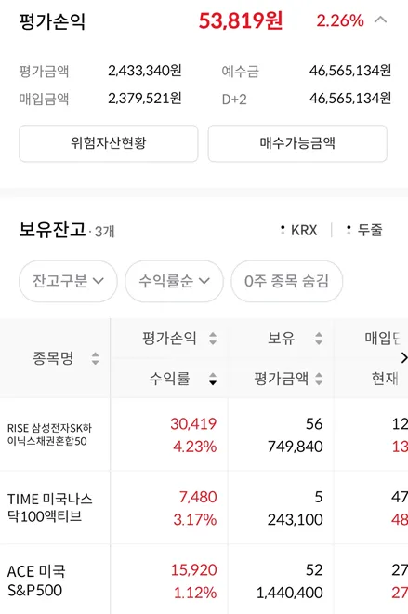The image size is (408, 614).
Task: Sort by 종목명 using its sort arrows
Action: [x=95, y=358]
